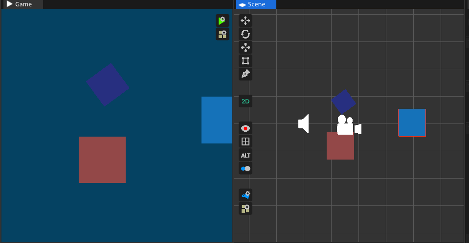Toggle 2D view mode in Scene
The height and width of the screenshot is (243, 469).
(x=246, y=101)
